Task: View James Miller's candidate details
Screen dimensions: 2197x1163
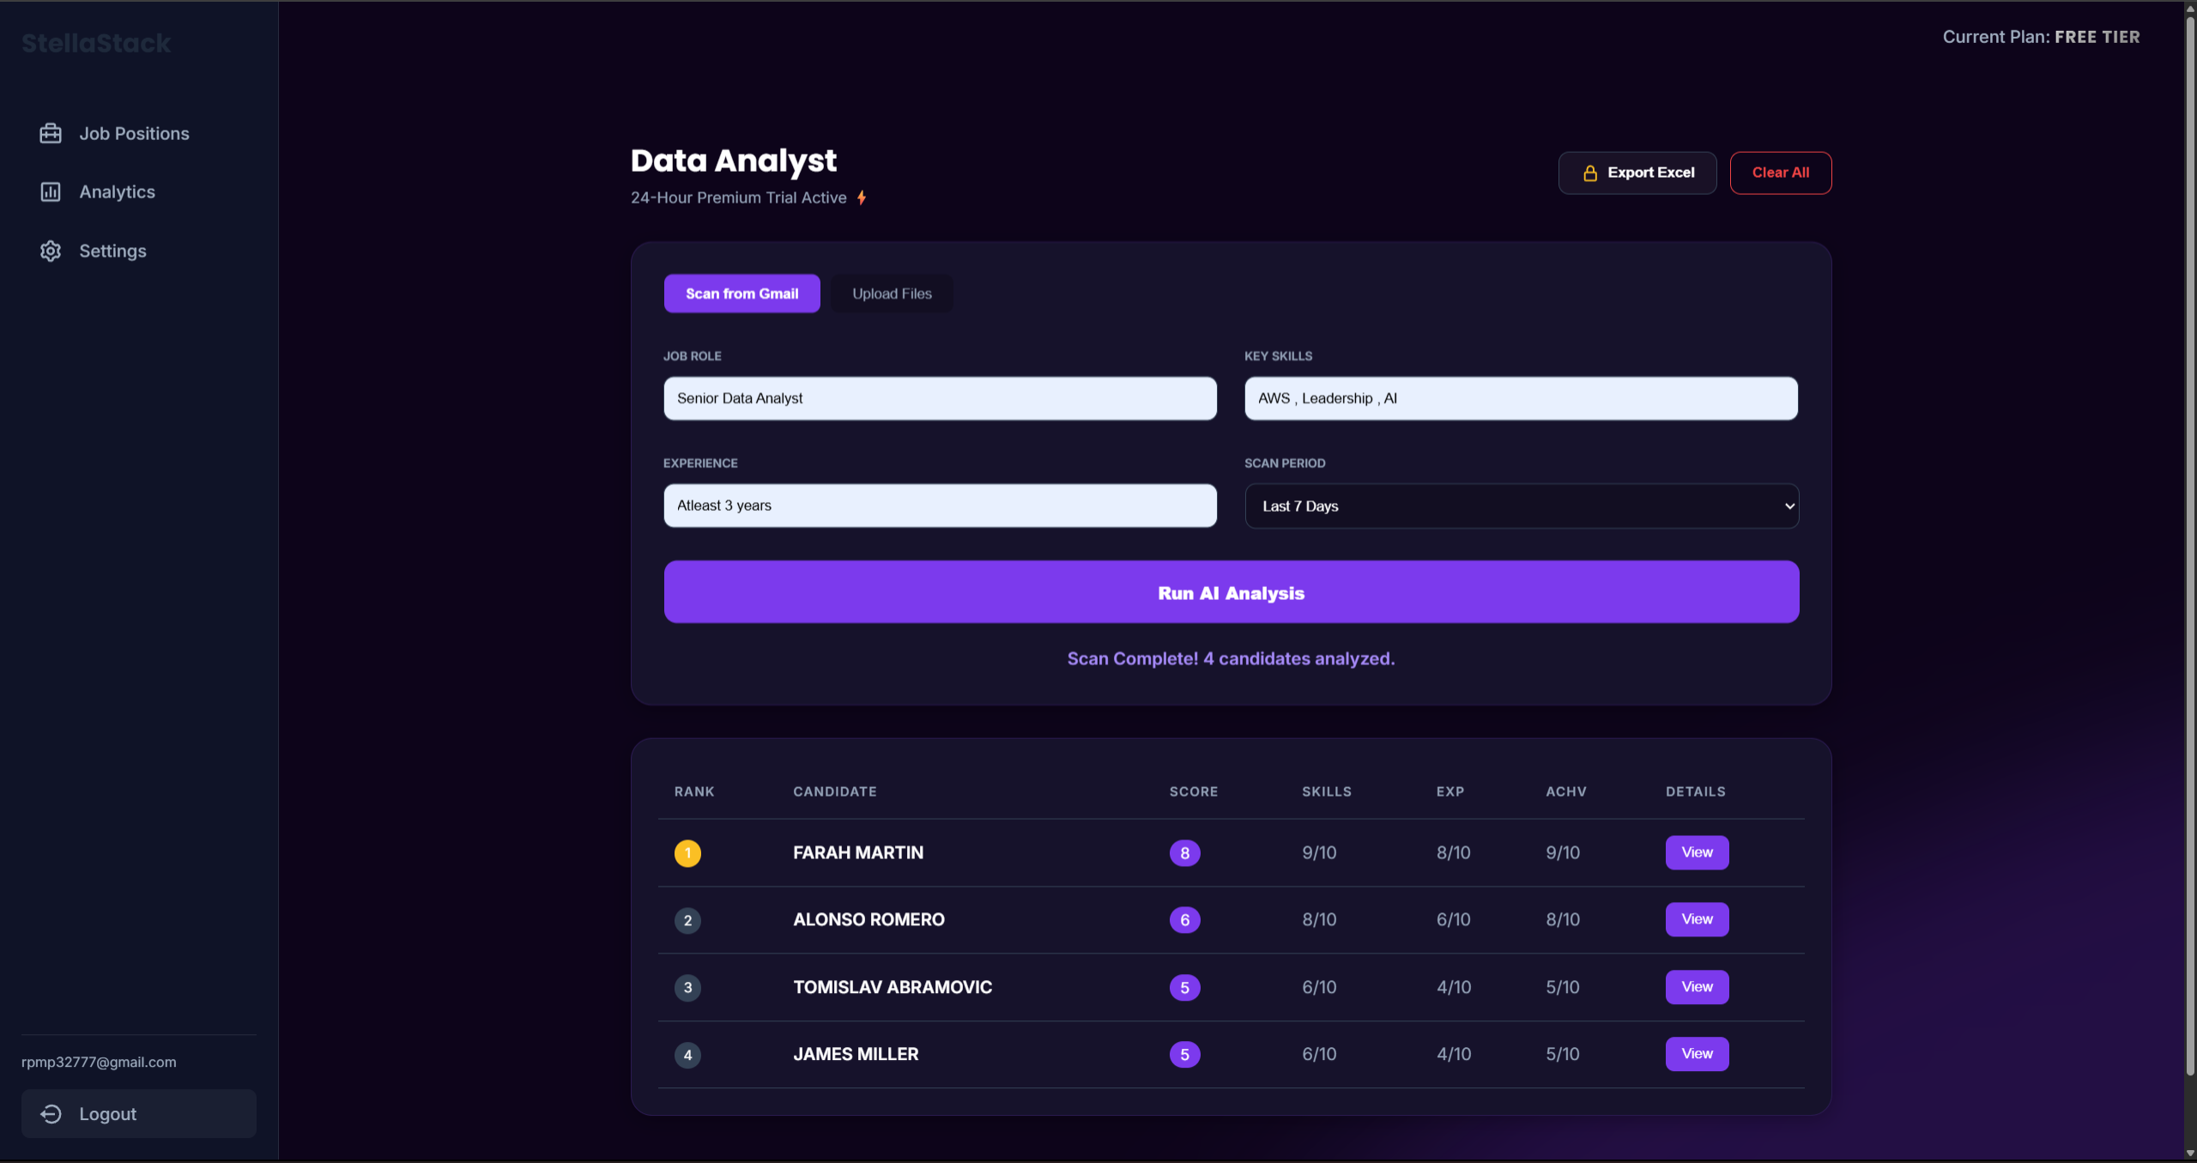Action: (x=1697, y=1054)
